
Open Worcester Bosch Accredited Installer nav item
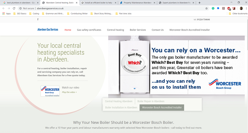pos(190,30)
